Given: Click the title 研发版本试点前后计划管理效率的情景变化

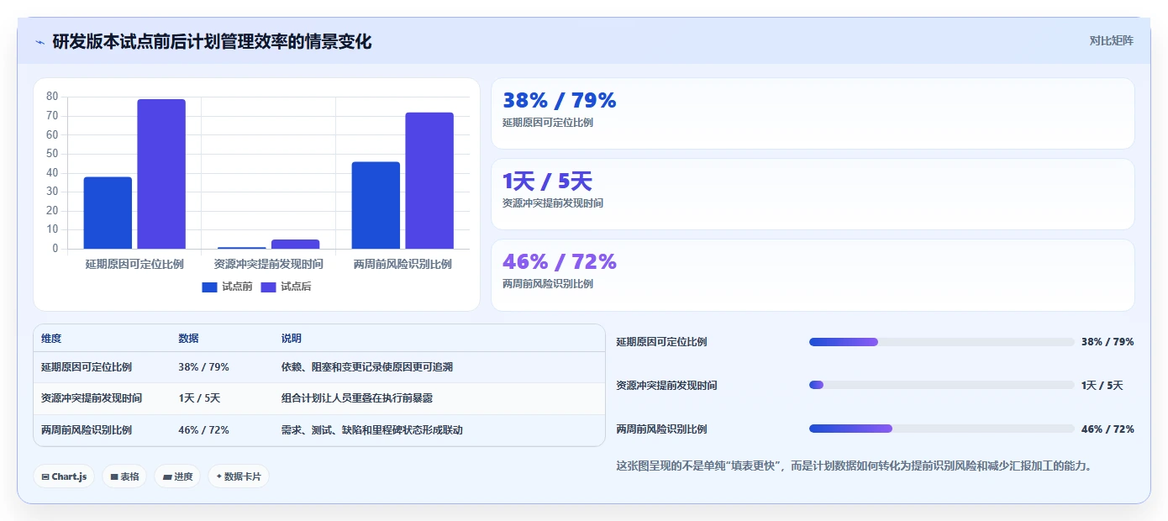Looking at the screenshot, I should 212,41.
